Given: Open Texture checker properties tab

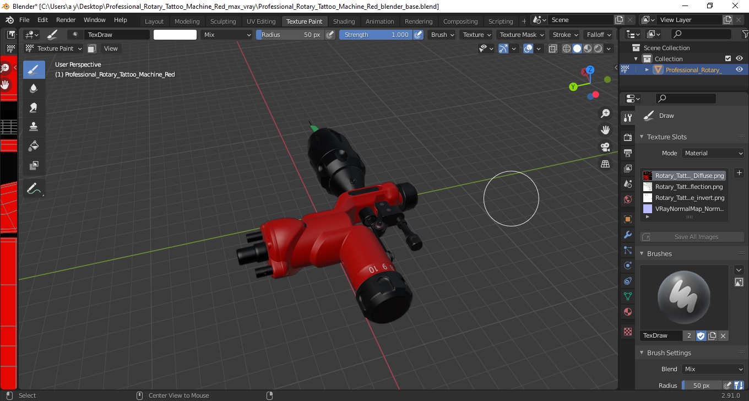Looking at the screenshot, I should tap(627, 332).
